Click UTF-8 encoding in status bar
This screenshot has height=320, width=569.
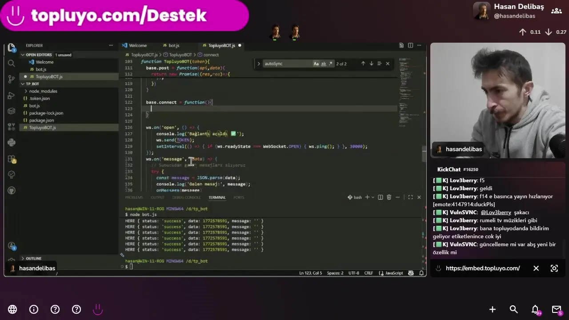pos(354,273)
